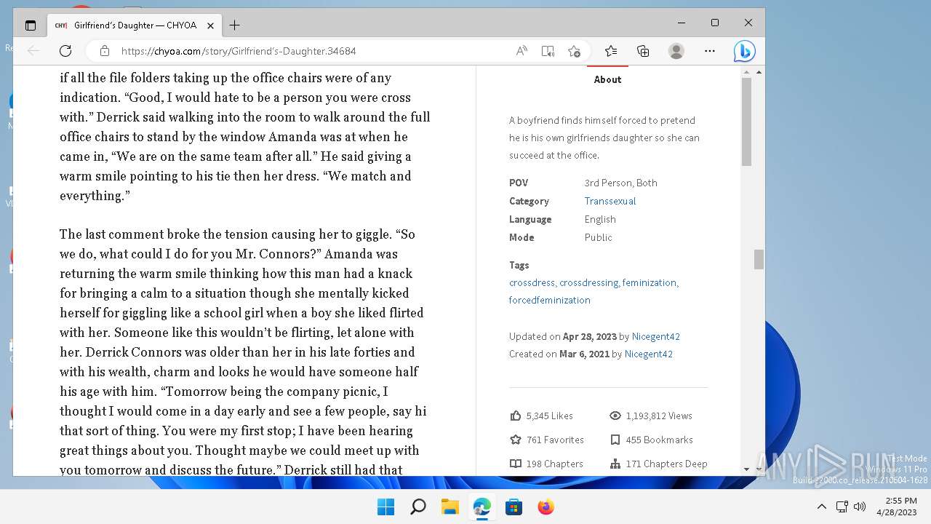The image size is (931, 524).
Task: Click '171 Chapters Deep' text
Action: click(x=666, y=464)
